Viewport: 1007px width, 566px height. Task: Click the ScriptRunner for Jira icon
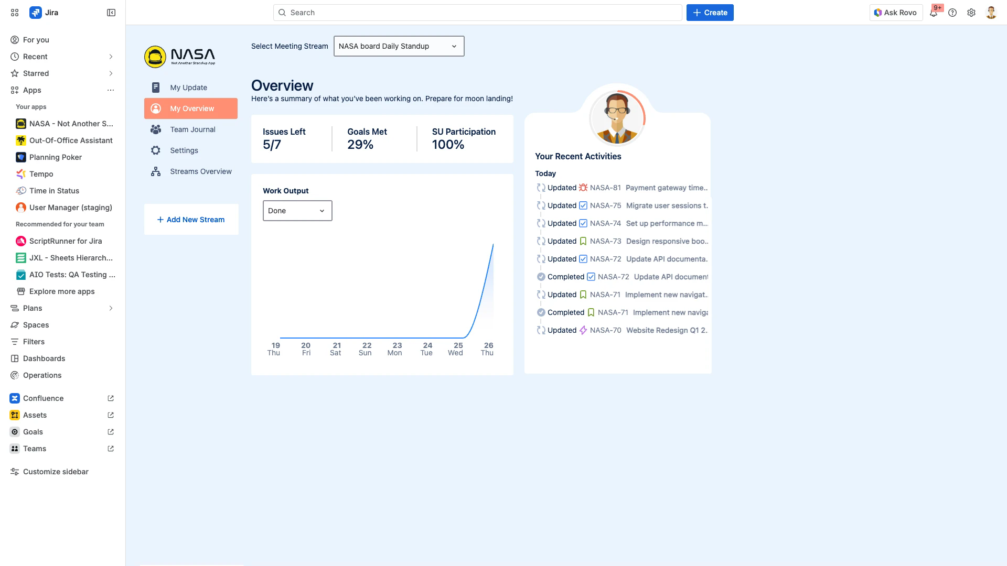coord(21,241)
